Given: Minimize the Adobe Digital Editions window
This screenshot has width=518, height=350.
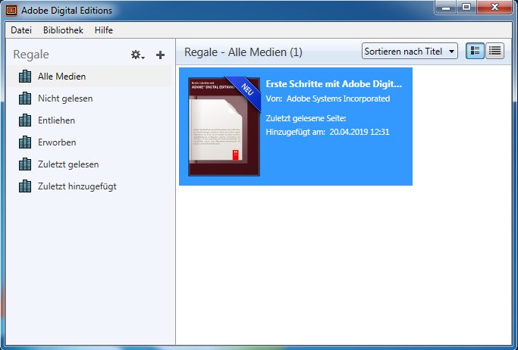Looking at the screenshot, I should click(x=446, y=8).
